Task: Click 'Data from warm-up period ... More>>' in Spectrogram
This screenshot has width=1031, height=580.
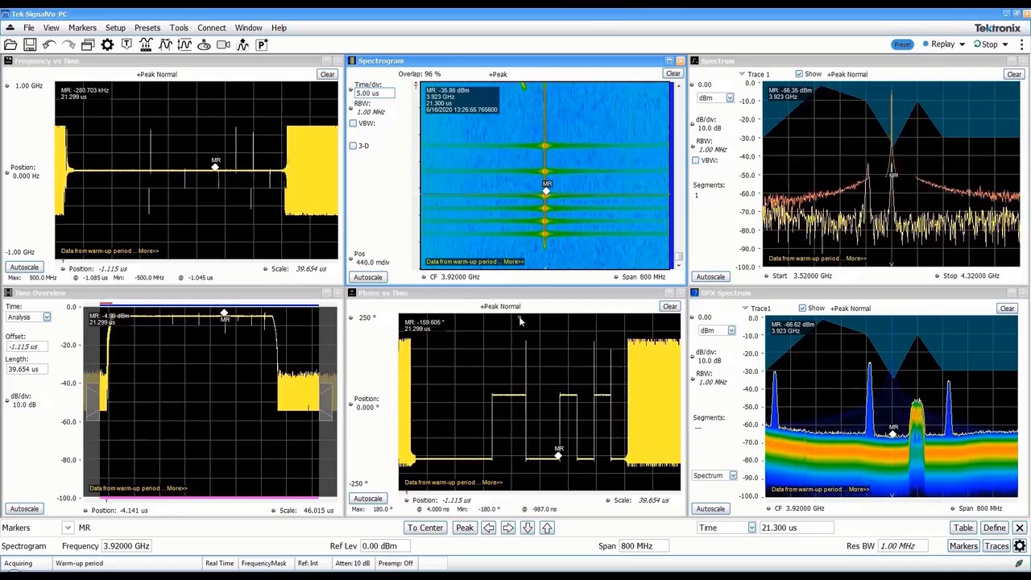Action: point(475,262)
